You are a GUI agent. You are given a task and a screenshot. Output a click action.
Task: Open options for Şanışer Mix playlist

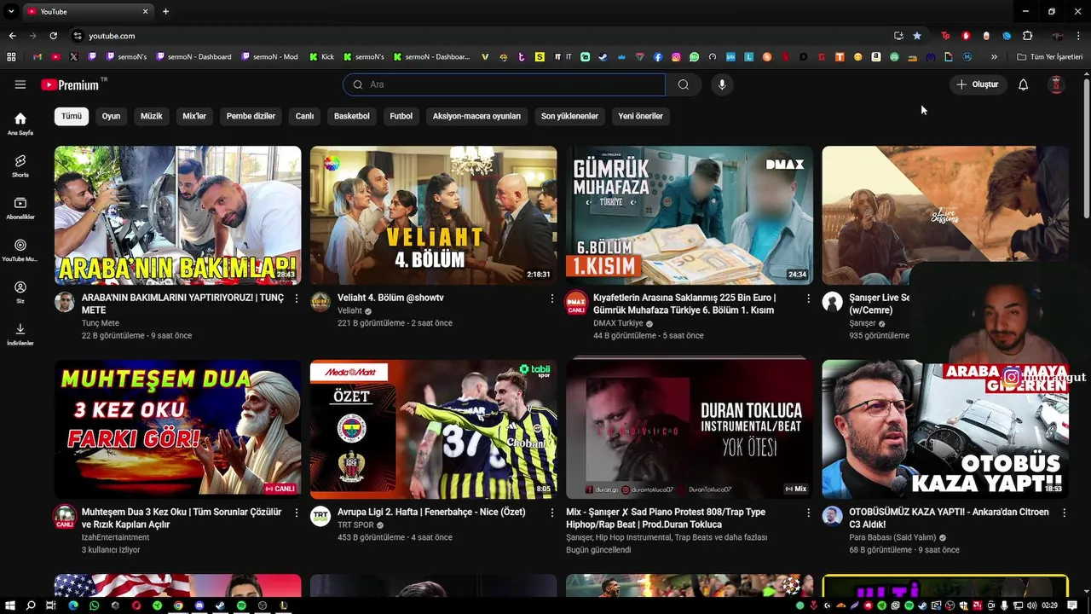pyautogui.click(x=809, y=513)
